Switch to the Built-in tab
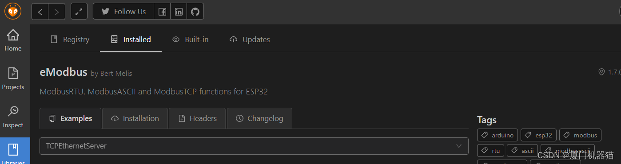This screenshot has height=164, width=621. click(x=190, y=39)
